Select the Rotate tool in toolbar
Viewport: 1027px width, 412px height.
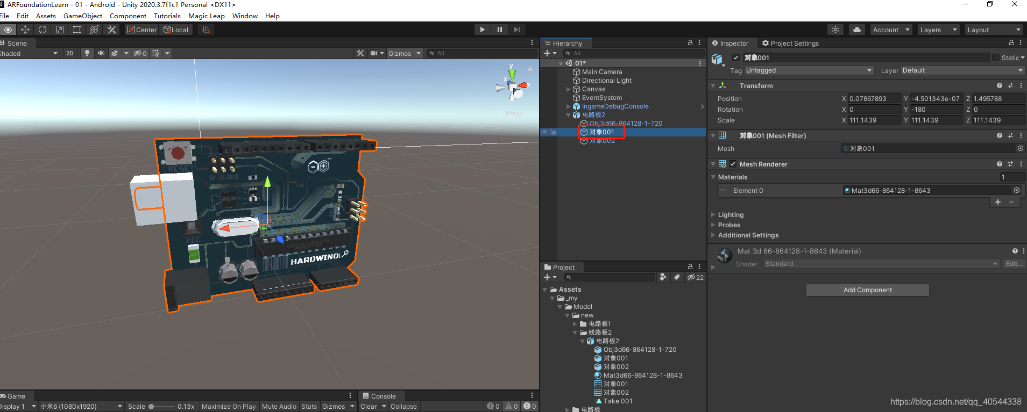pyautogui.click(x=43, y=30)
